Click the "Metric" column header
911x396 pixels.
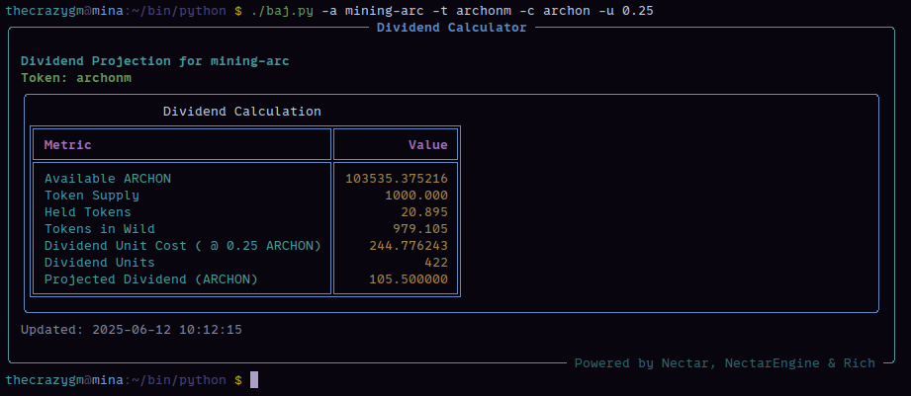tap(68, 145)
